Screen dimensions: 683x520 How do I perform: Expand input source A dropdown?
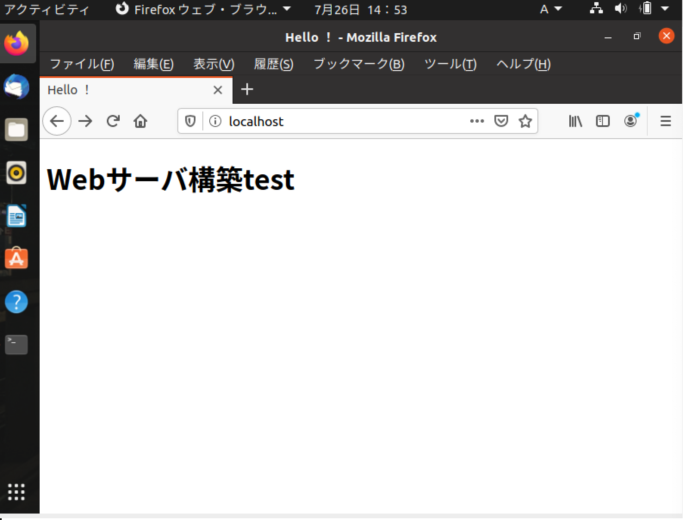click(551, 9)
